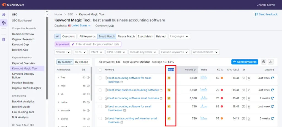Open the CPC (USD) filter dropdown
This screenshot has width=282, height=127.
pyautogui.click(x=116, y=52)
